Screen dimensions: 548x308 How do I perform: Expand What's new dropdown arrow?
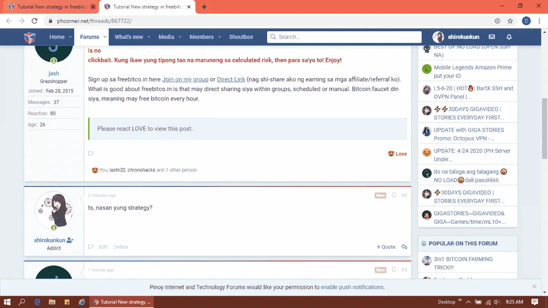coord(149,37)
